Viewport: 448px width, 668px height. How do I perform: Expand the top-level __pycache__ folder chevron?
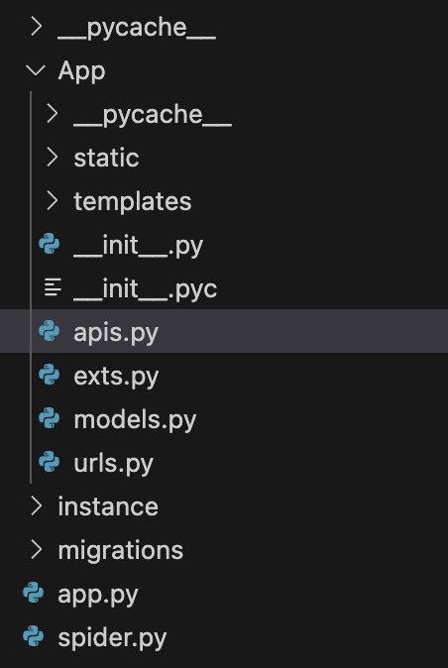coord(37,27)
